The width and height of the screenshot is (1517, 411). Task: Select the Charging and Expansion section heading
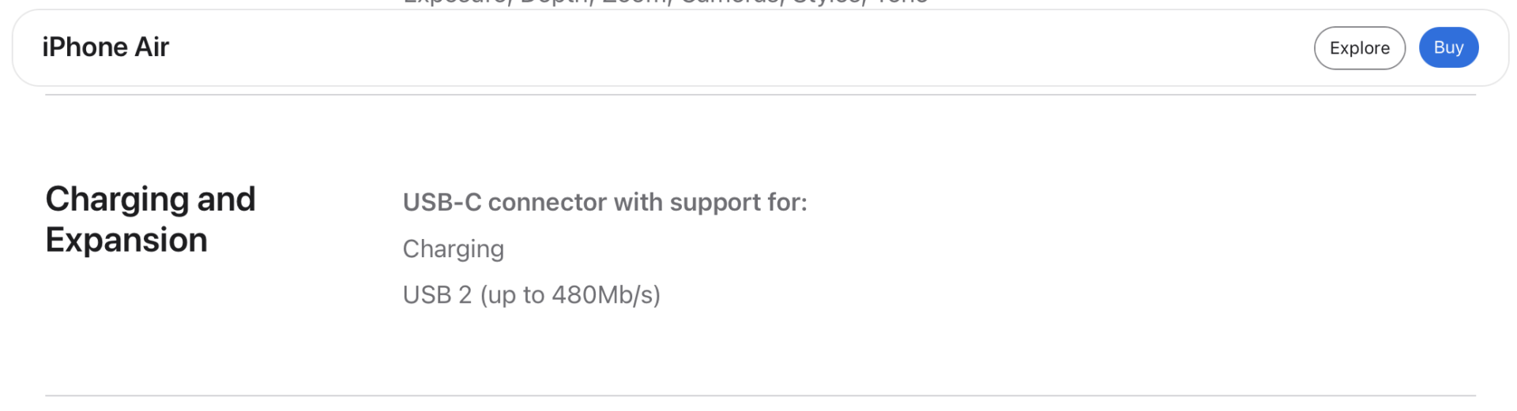pos(150,219)
